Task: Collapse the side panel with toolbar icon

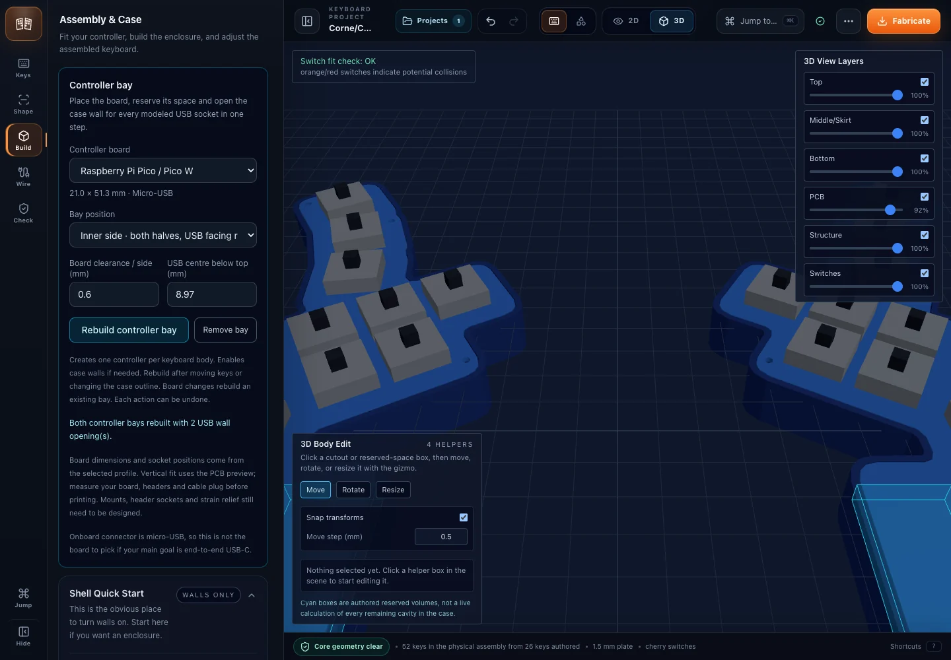Action: tap(307, 21)
